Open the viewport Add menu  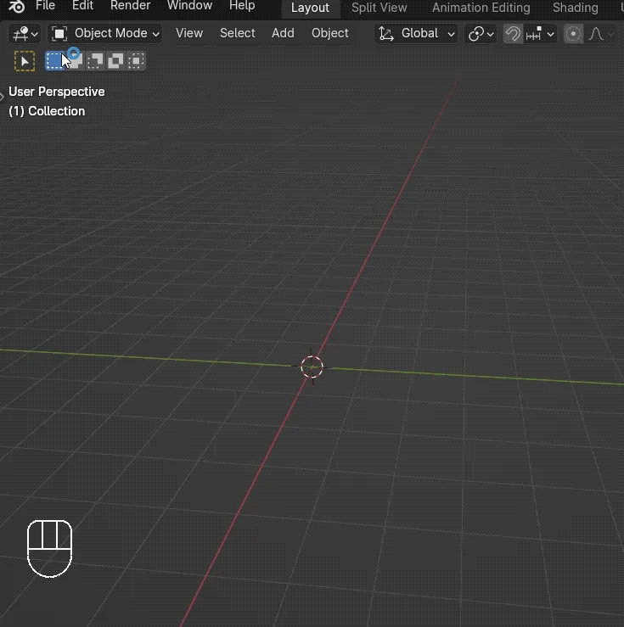283,33
